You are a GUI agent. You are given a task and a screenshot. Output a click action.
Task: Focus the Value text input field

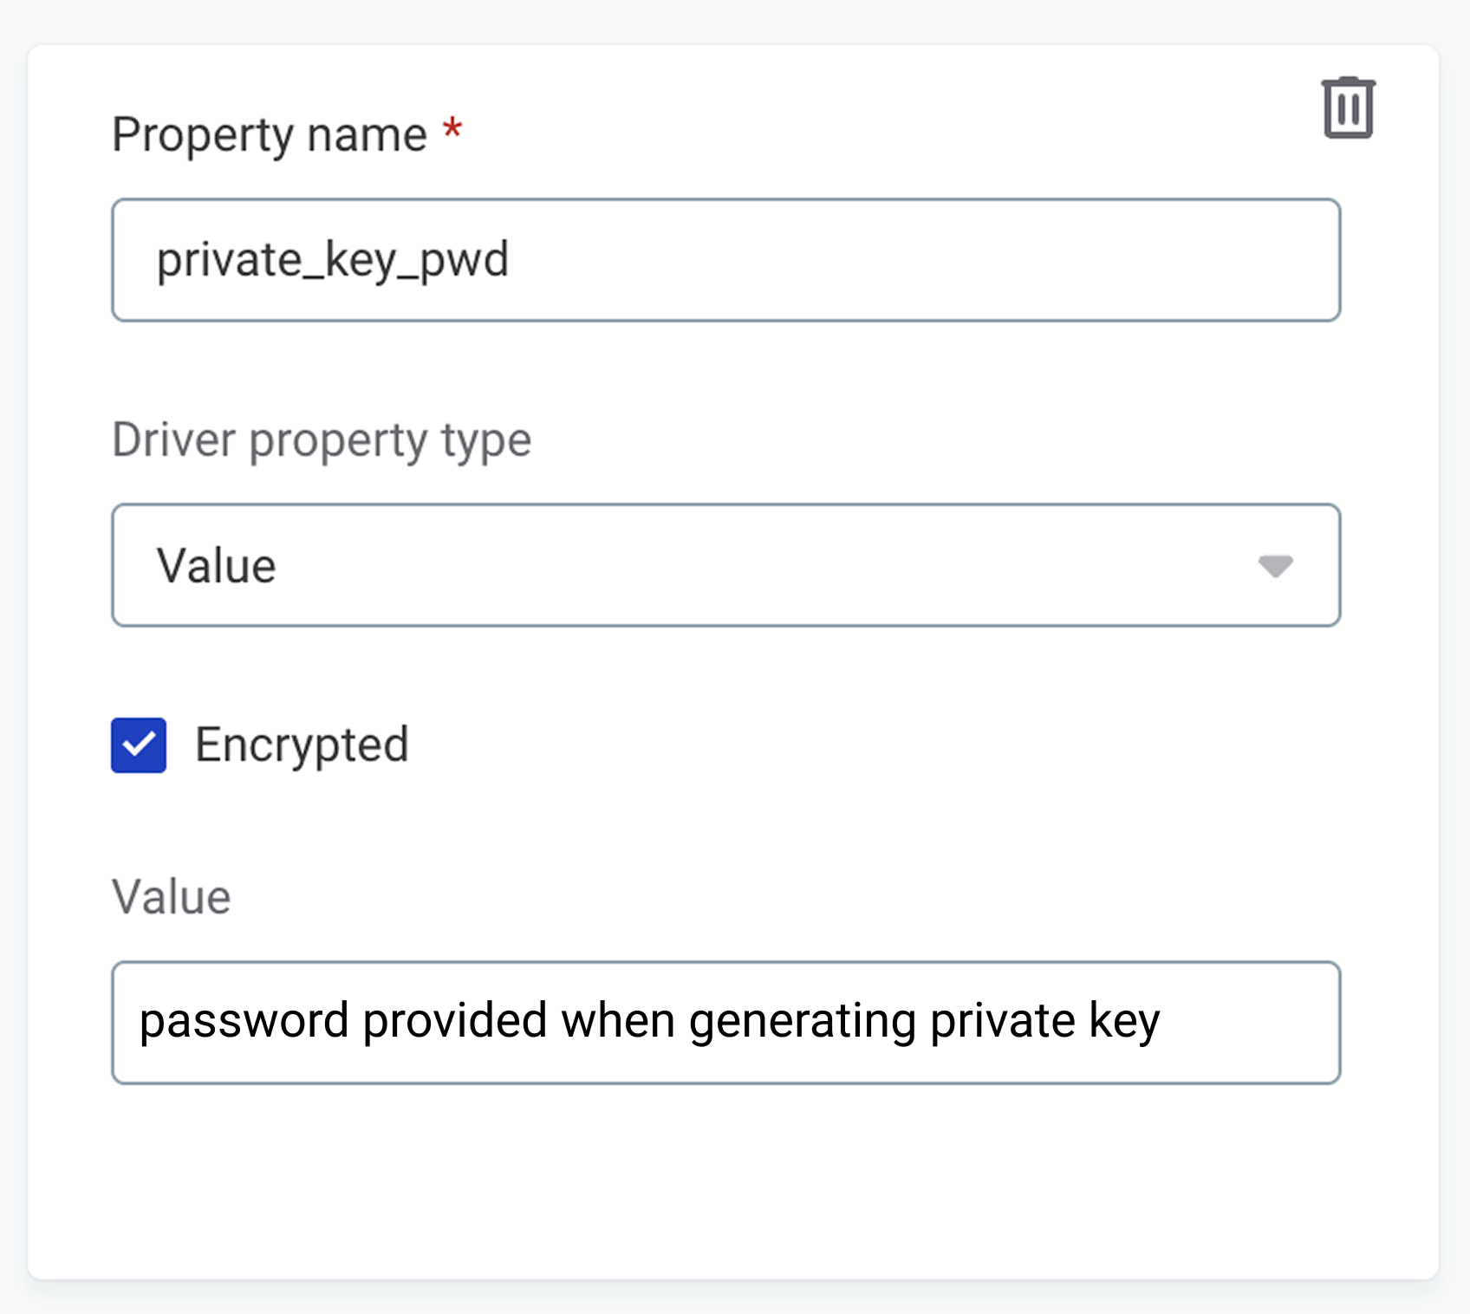[x=725, y=1023]
